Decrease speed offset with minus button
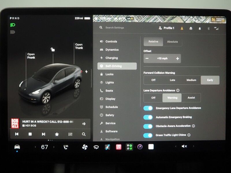231x173 pixels. [147, 59]
